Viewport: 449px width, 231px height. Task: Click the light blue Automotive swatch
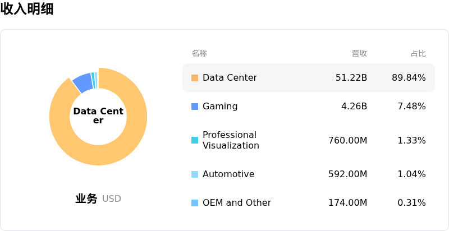point(195,174)
